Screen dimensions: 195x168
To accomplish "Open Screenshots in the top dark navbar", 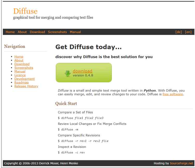I will [57, 32].
